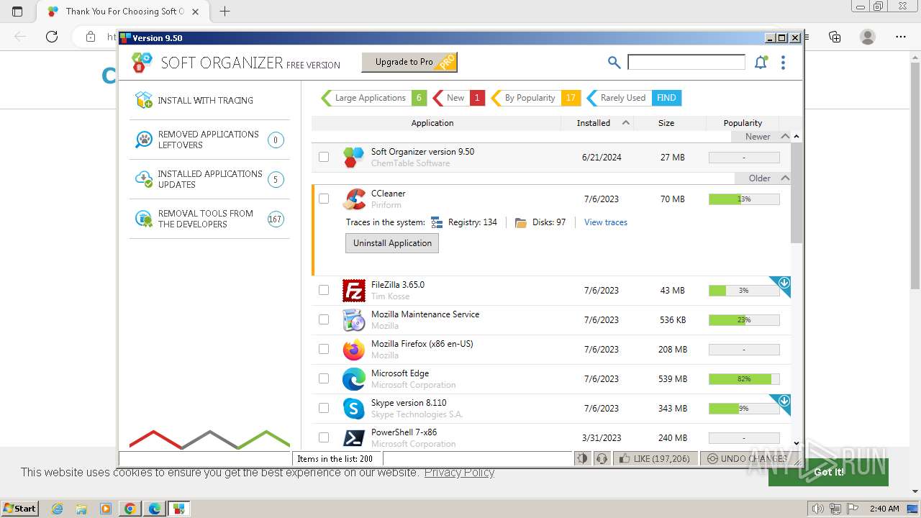This screenshot has height=518, width=921.
Task: Open Chrome from the taskbar
Action: 130,509
